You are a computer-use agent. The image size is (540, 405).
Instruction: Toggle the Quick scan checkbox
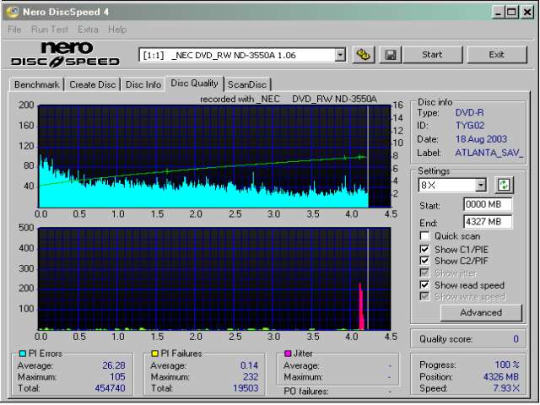[424, 236]
